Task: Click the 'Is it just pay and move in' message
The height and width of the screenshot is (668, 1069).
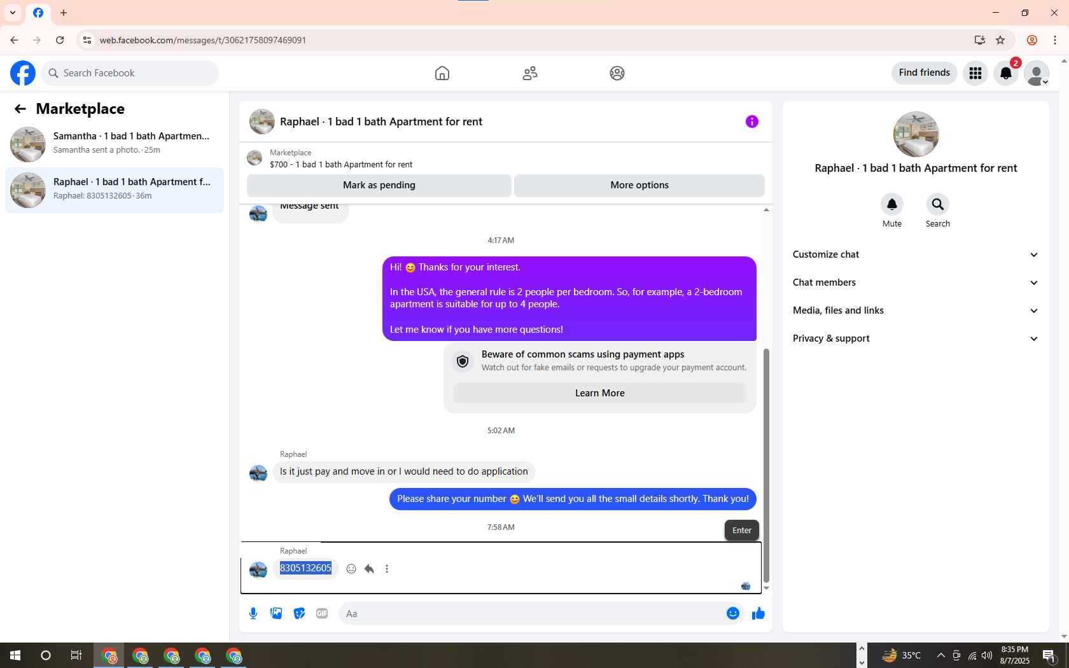Action: click(x=404, y=471)
